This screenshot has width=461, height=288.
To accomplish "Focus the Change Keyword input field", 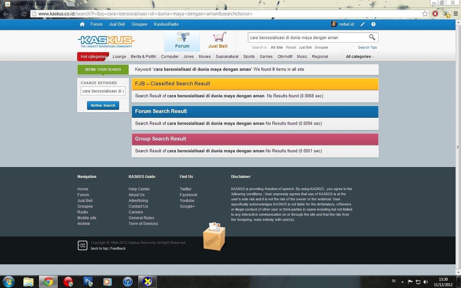I will click(103, 91).
